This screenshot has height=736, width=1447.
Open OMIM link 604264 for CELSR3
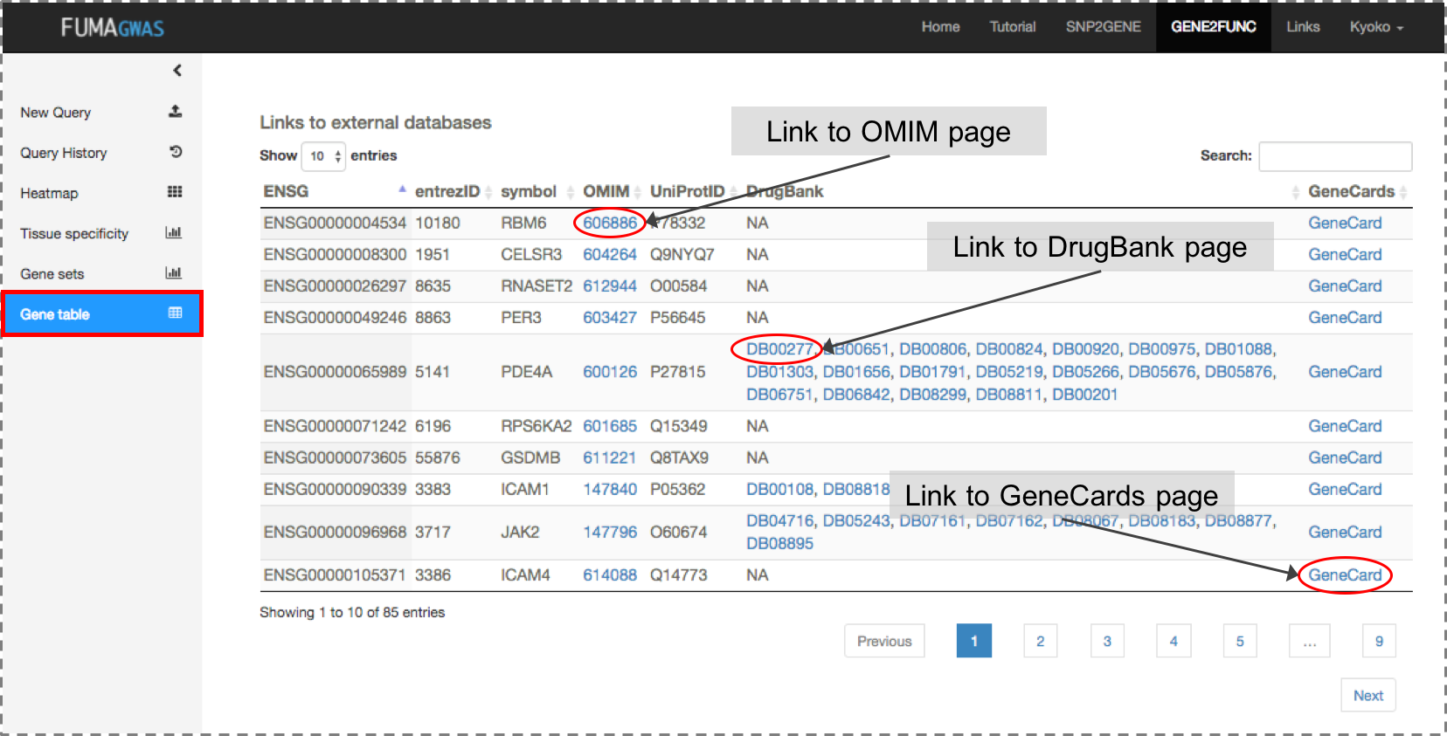coord(610,254)
